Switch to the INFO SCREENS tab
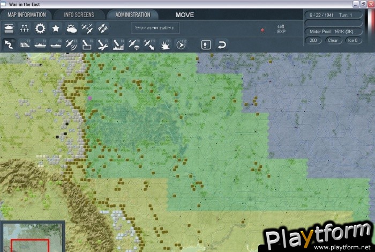Screen dimensions: 375x252 (79, 15)
